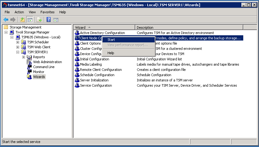Click the Web Administration icon
Screen dimensions: 259x147
(29, 62)
